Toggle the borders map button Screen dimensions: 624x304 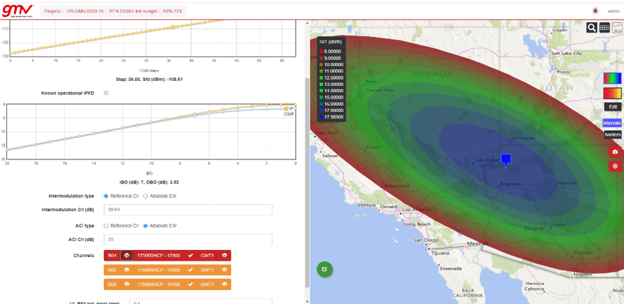[613, 135]
